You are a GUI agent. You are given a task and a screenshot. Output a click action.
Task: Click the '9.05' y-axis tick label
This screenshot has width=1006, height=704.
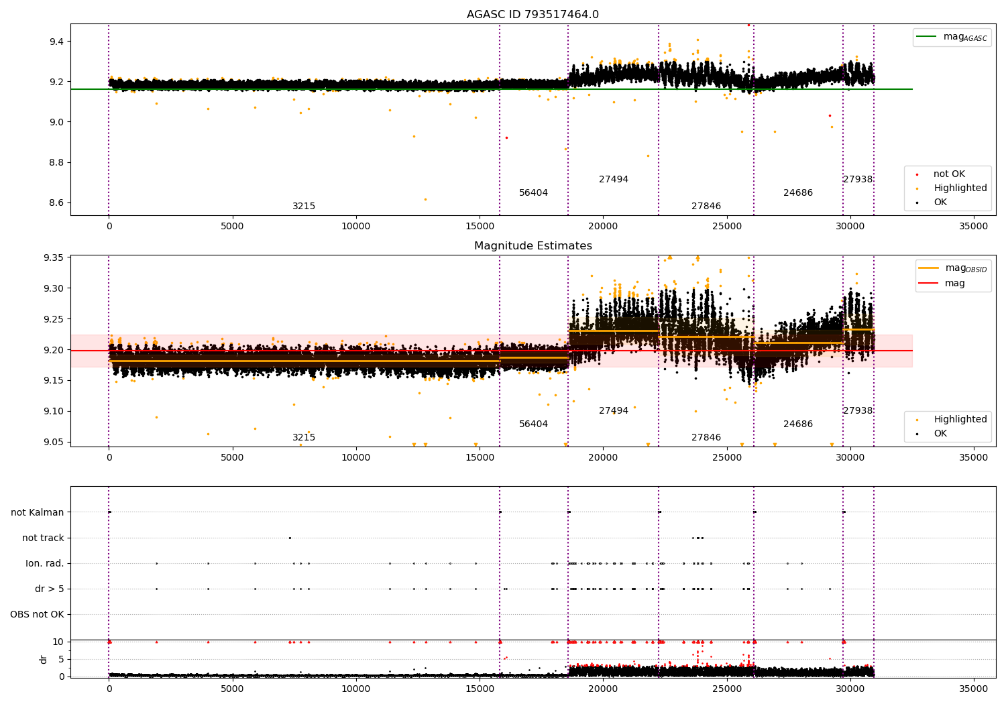click(x=54, y=443)
